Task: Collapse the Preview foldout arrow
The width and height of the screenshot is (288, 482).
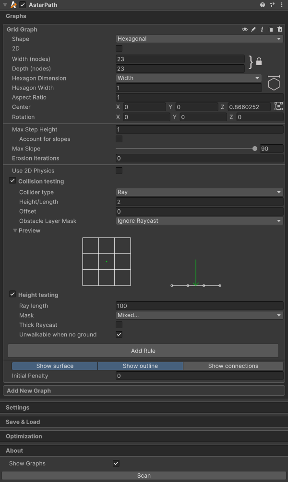Action: (x=15, y=230)
